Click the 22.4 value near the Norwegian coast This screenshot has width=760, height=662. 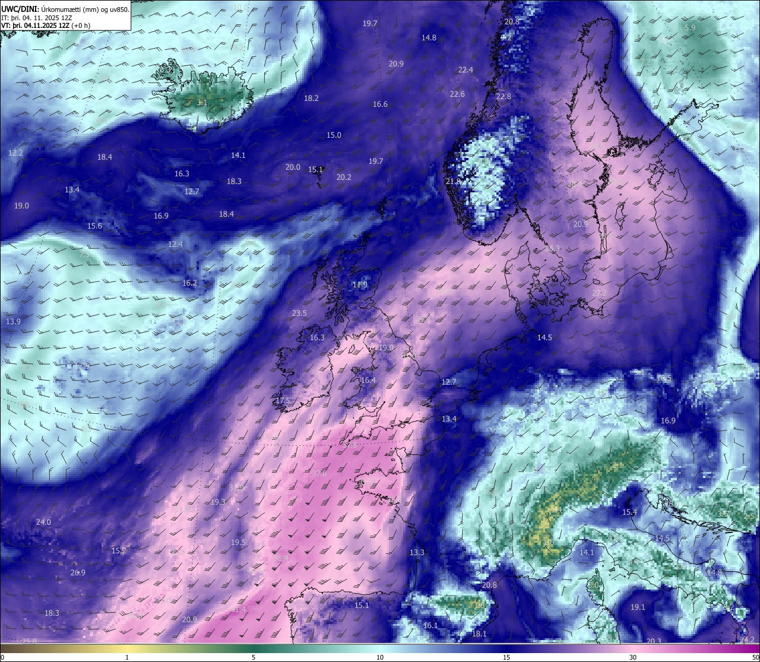pos(465,70)
